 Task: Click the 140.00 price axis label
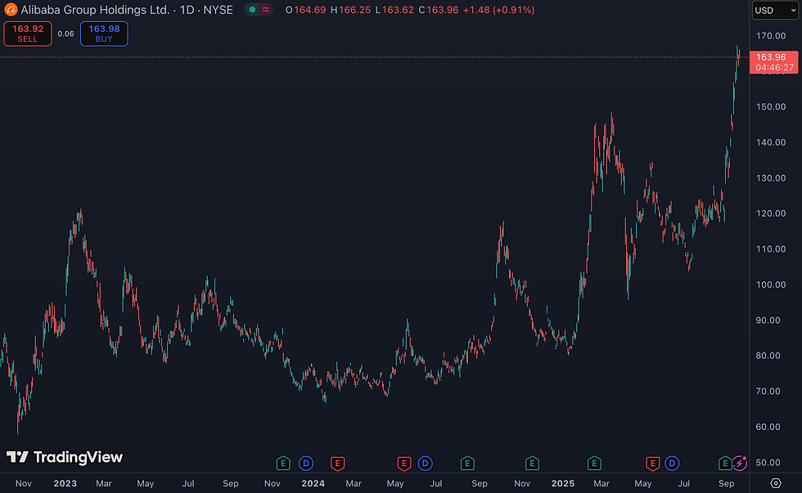[771, 142]
